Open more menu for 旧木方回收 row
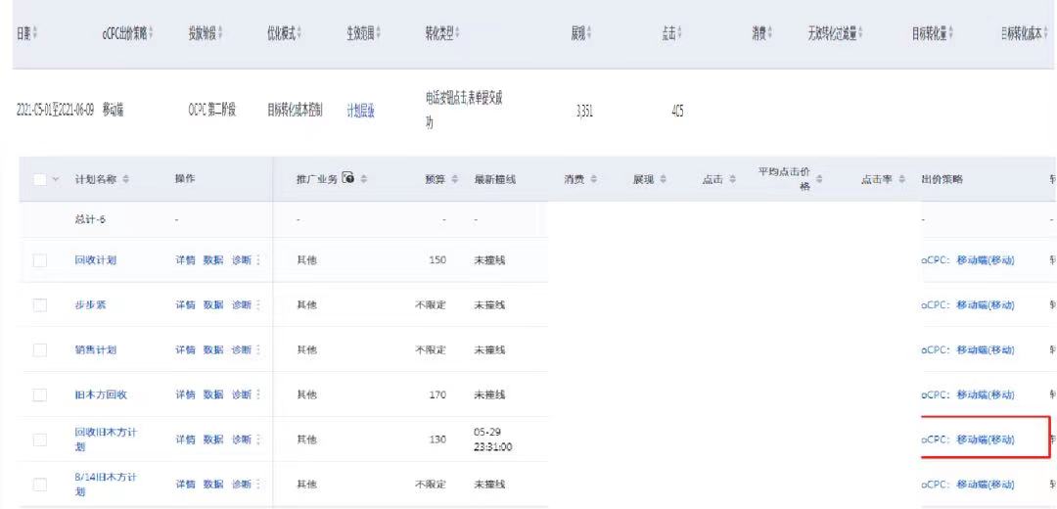The width and height of the screenshot is (1057, 509). 258,394
